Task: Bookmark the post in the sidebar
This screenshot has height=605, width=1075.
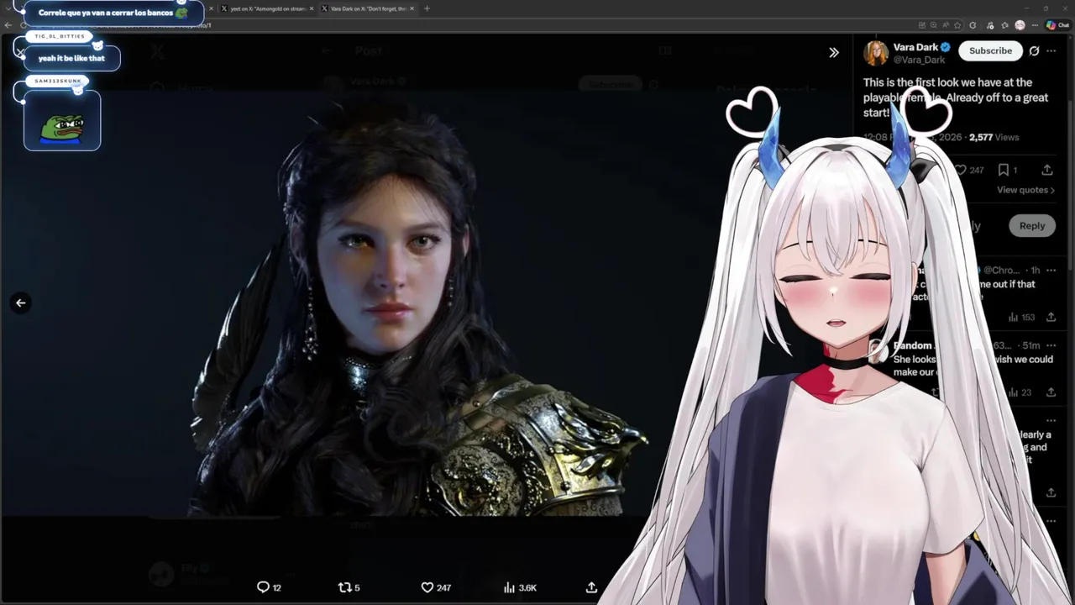Action: (x=1003, y=170)
